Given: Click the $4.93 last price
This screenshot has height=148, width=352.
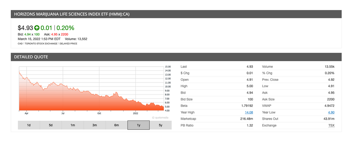Looking at the screenshot, I should (25, 28).
